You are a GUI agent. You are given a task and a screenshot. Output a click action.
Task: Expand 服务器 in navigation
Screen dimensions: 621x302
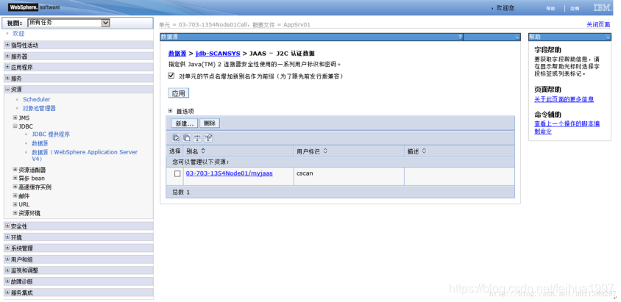pos(7,56)
